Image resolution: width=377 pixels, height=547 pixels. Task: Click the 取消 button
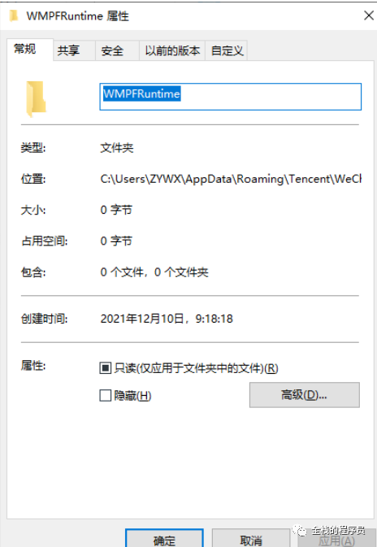[251, 539]
